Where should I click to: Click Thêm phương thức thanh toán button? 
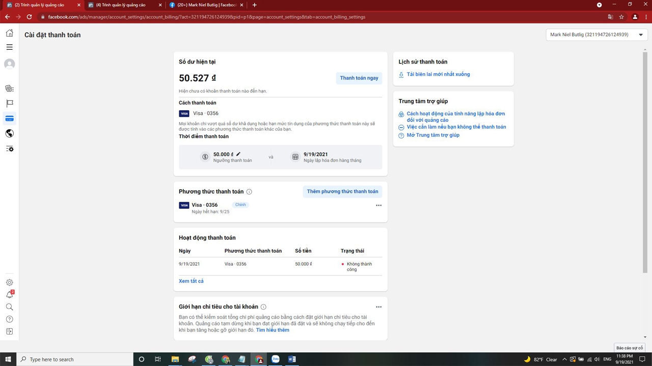point(342,192)
